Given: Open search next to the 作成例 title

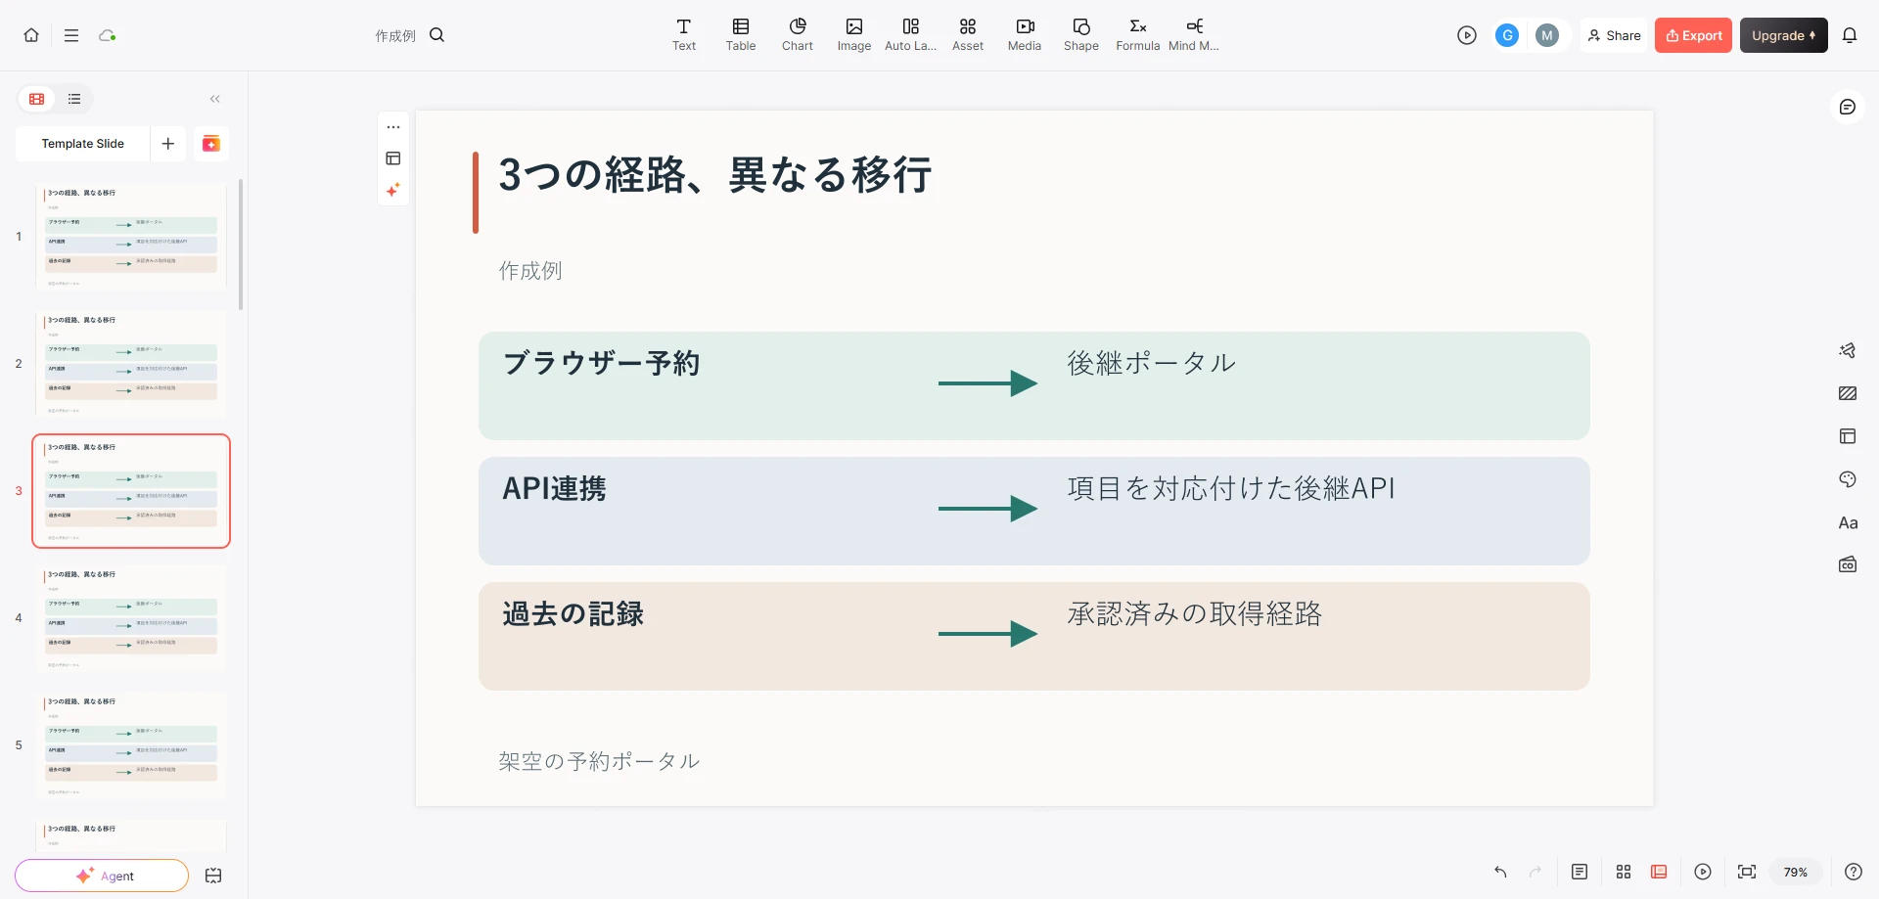Looking at the screenshot, I should click(437, 35).
